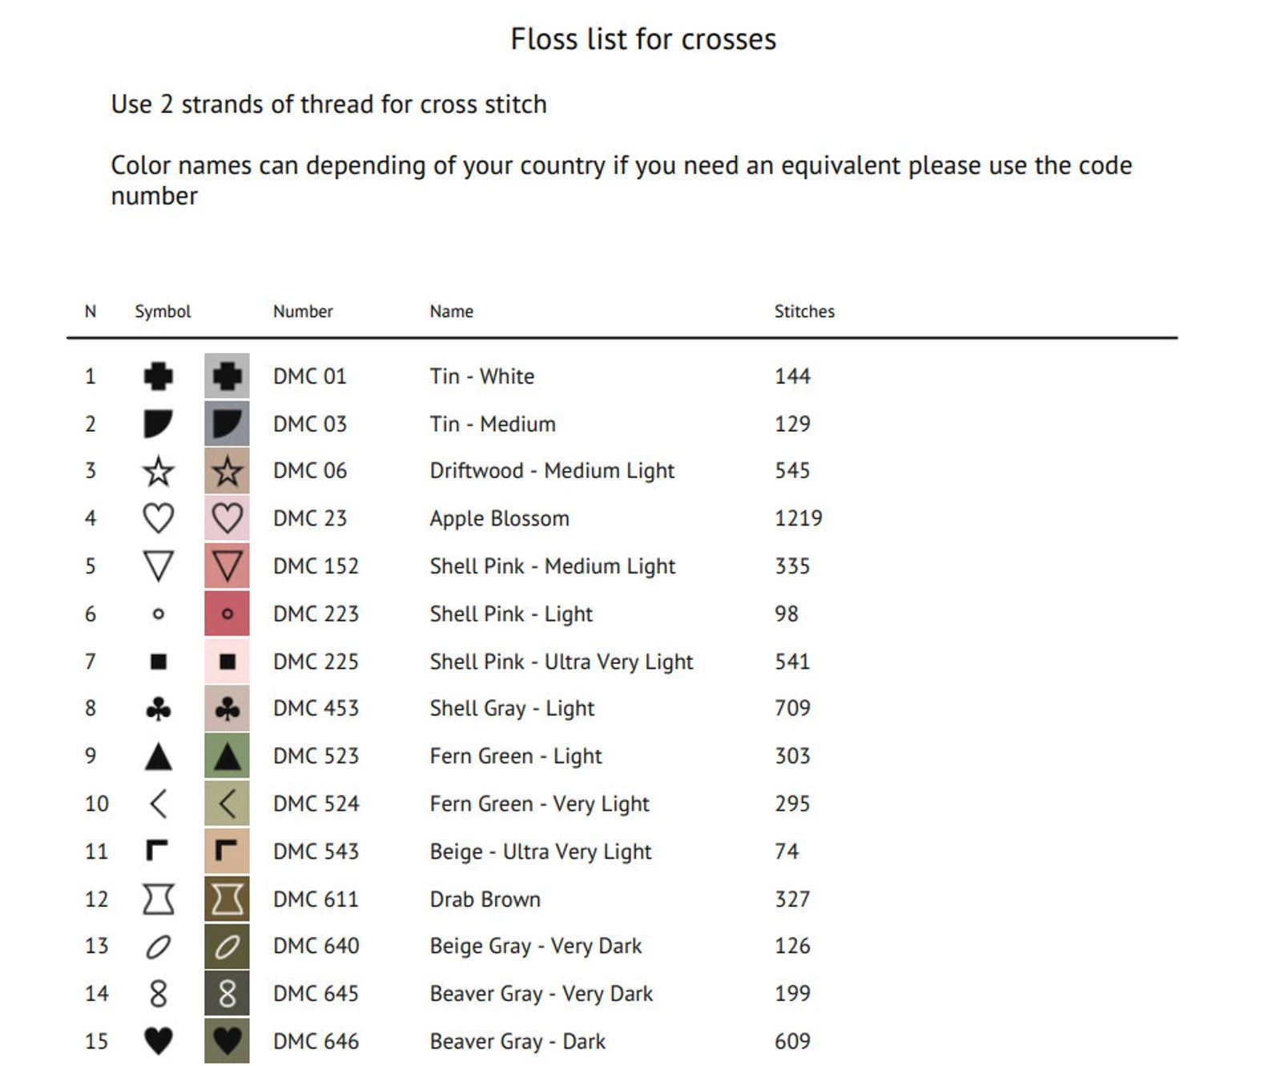
Task: Select the green DMC 523 color swatch
Action: [227, 756]
